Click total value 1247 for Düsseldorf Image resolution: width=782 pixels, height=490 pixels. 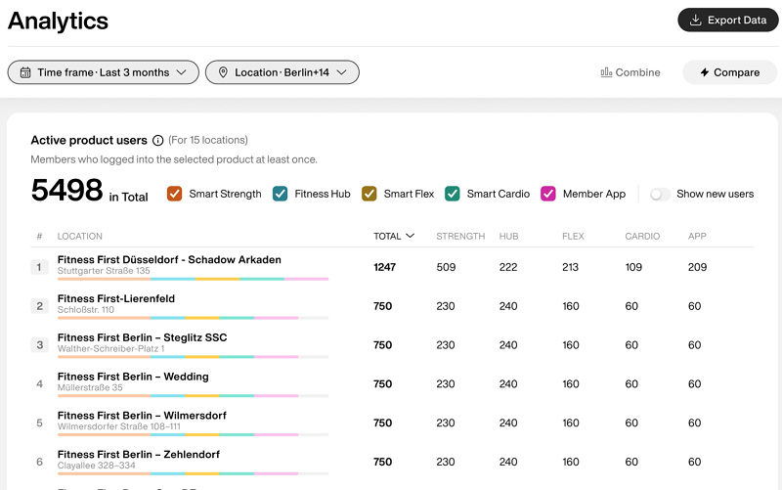tap(384, 267)
